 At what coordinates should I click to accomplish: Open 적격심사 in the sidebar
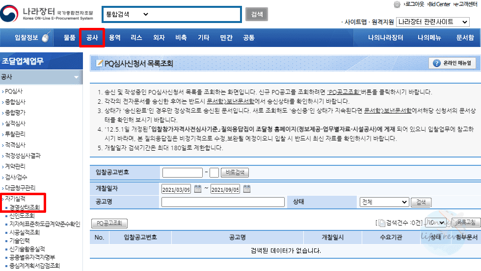pos(15,145)
